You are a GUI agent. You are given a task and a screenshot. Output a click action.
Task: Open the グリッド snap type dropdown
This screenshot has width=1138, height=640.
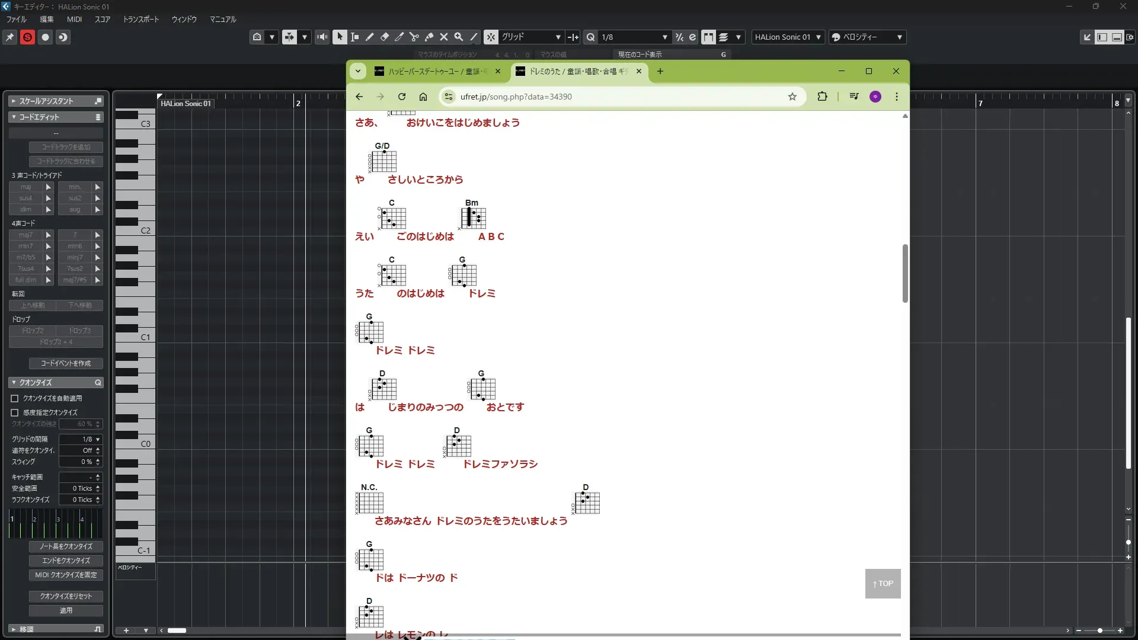[530, 37]
